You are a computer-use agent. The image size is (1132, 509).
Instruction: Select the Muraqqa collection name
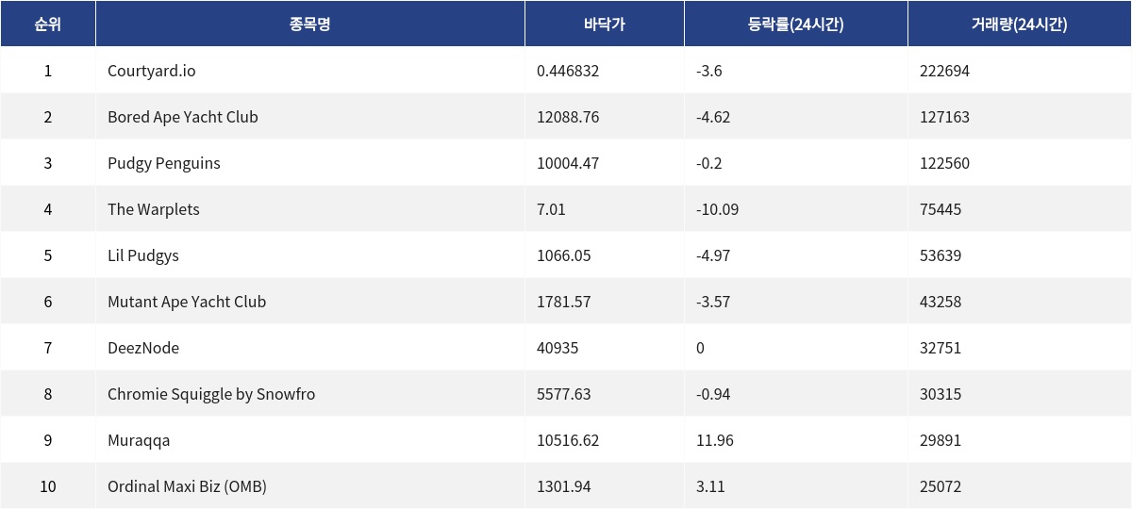click(x=139, y=440)
